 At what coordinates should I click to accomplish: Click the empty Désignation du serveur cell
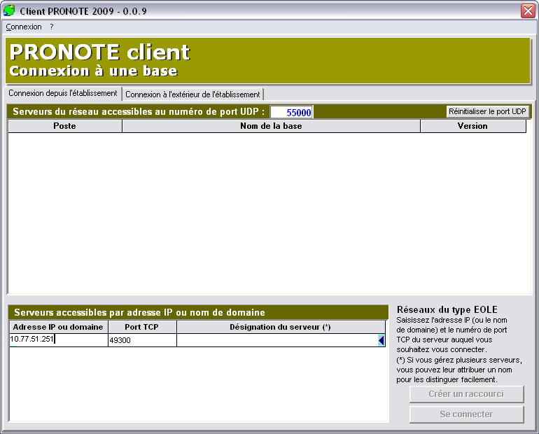[277, 340]
